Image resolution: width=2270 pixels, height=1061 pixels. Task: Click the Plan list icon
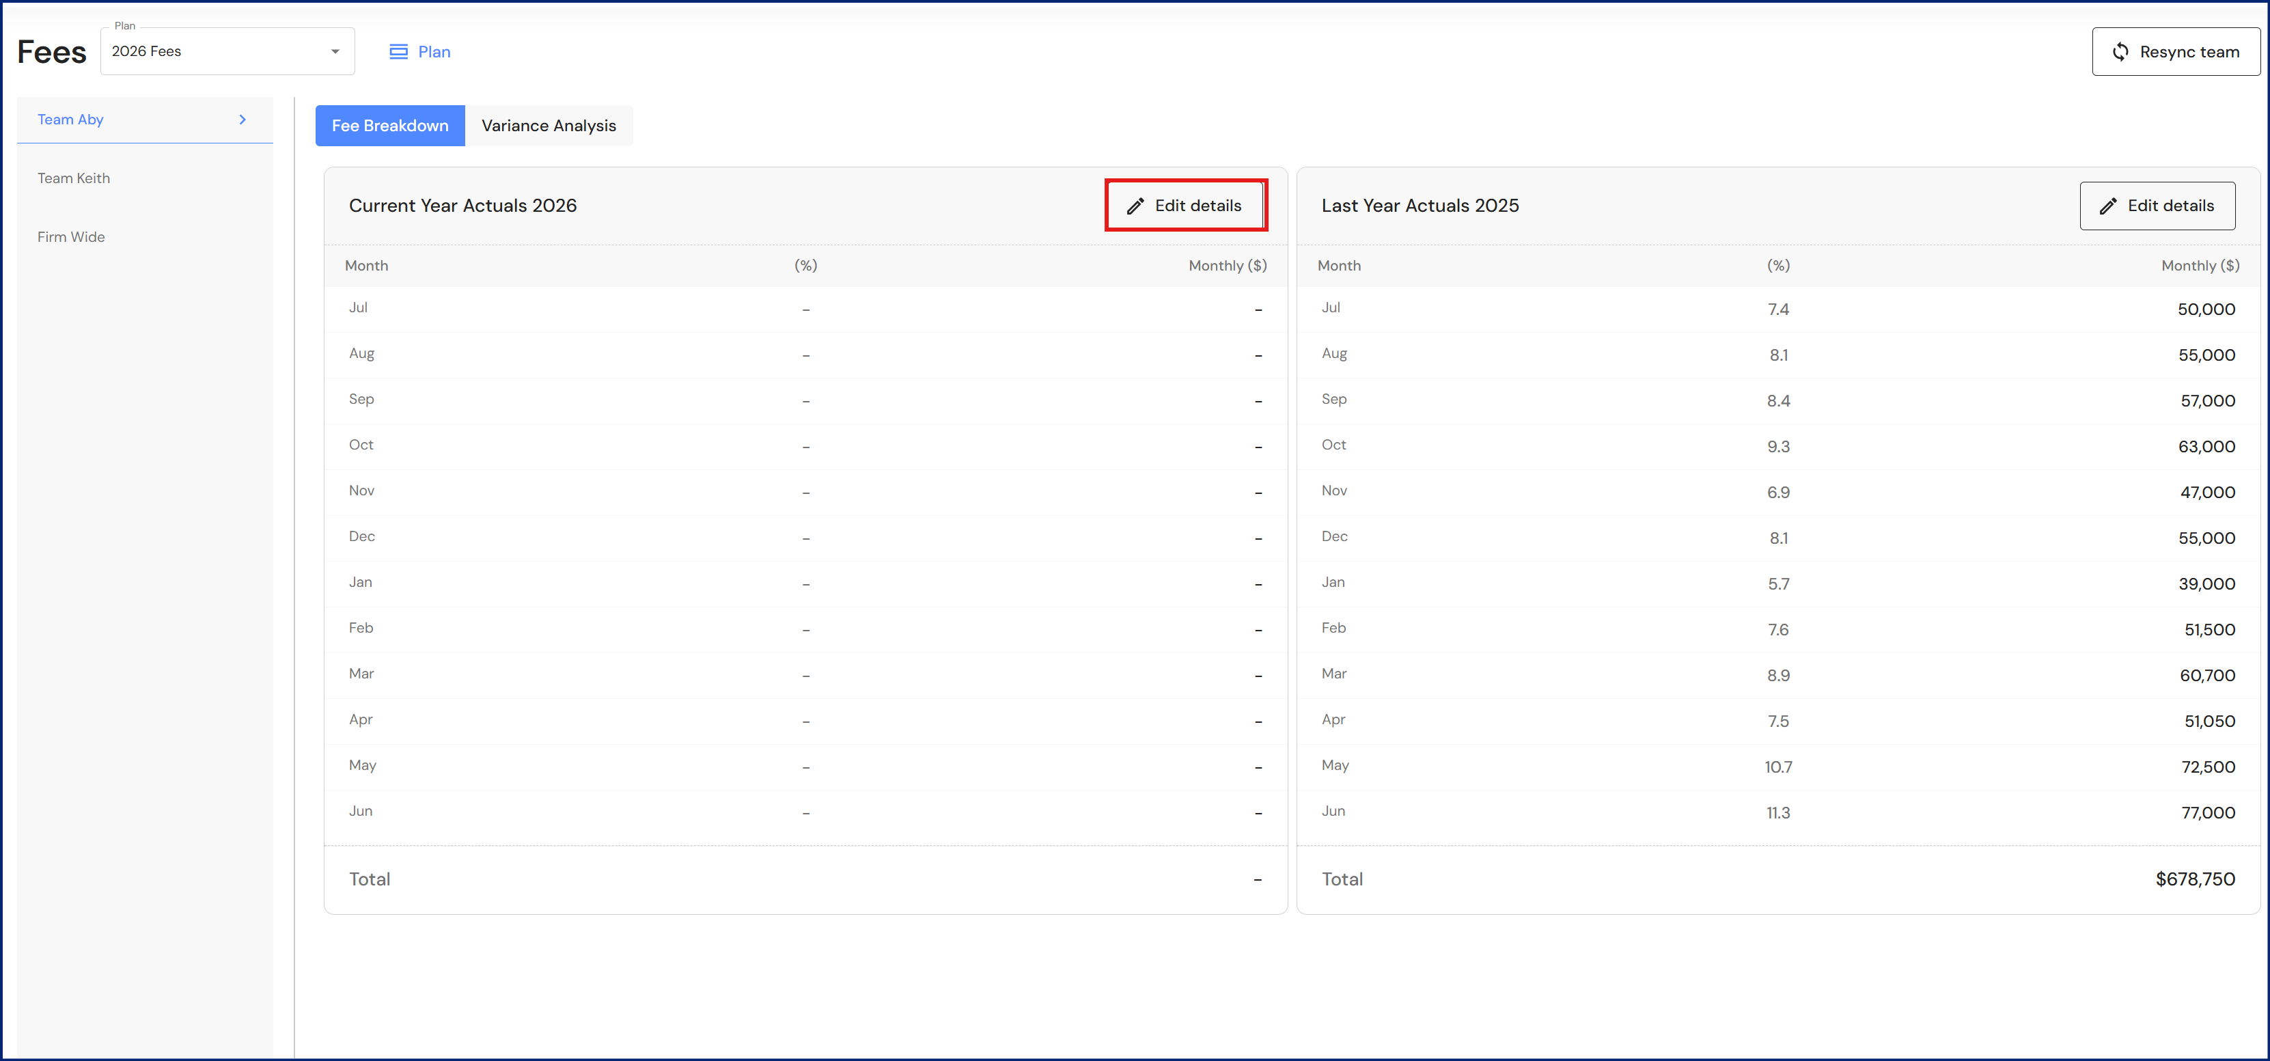click(x=398, y=52)
